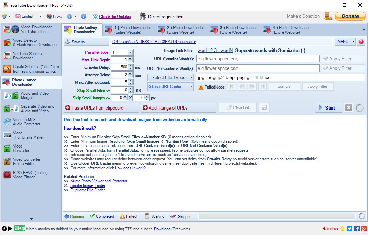Go to last failed job
The image size is (368, 235).
click(x=262, y=86)
